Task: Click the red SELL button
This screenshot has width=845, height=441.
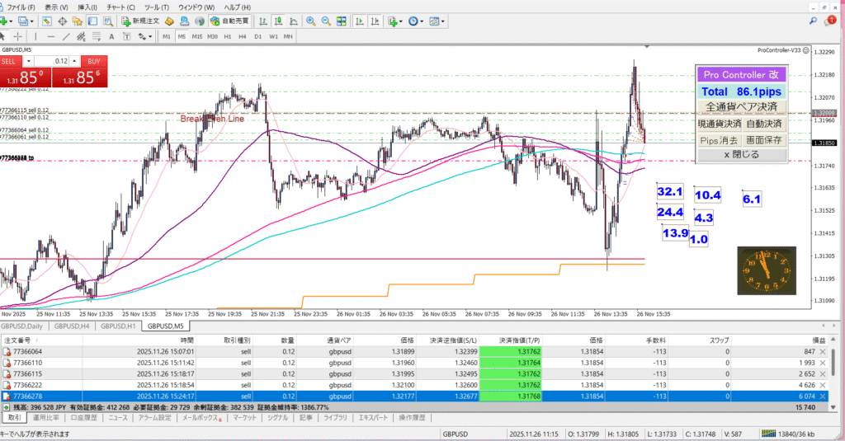Action: pyautogui.click(x=11, y=61)
